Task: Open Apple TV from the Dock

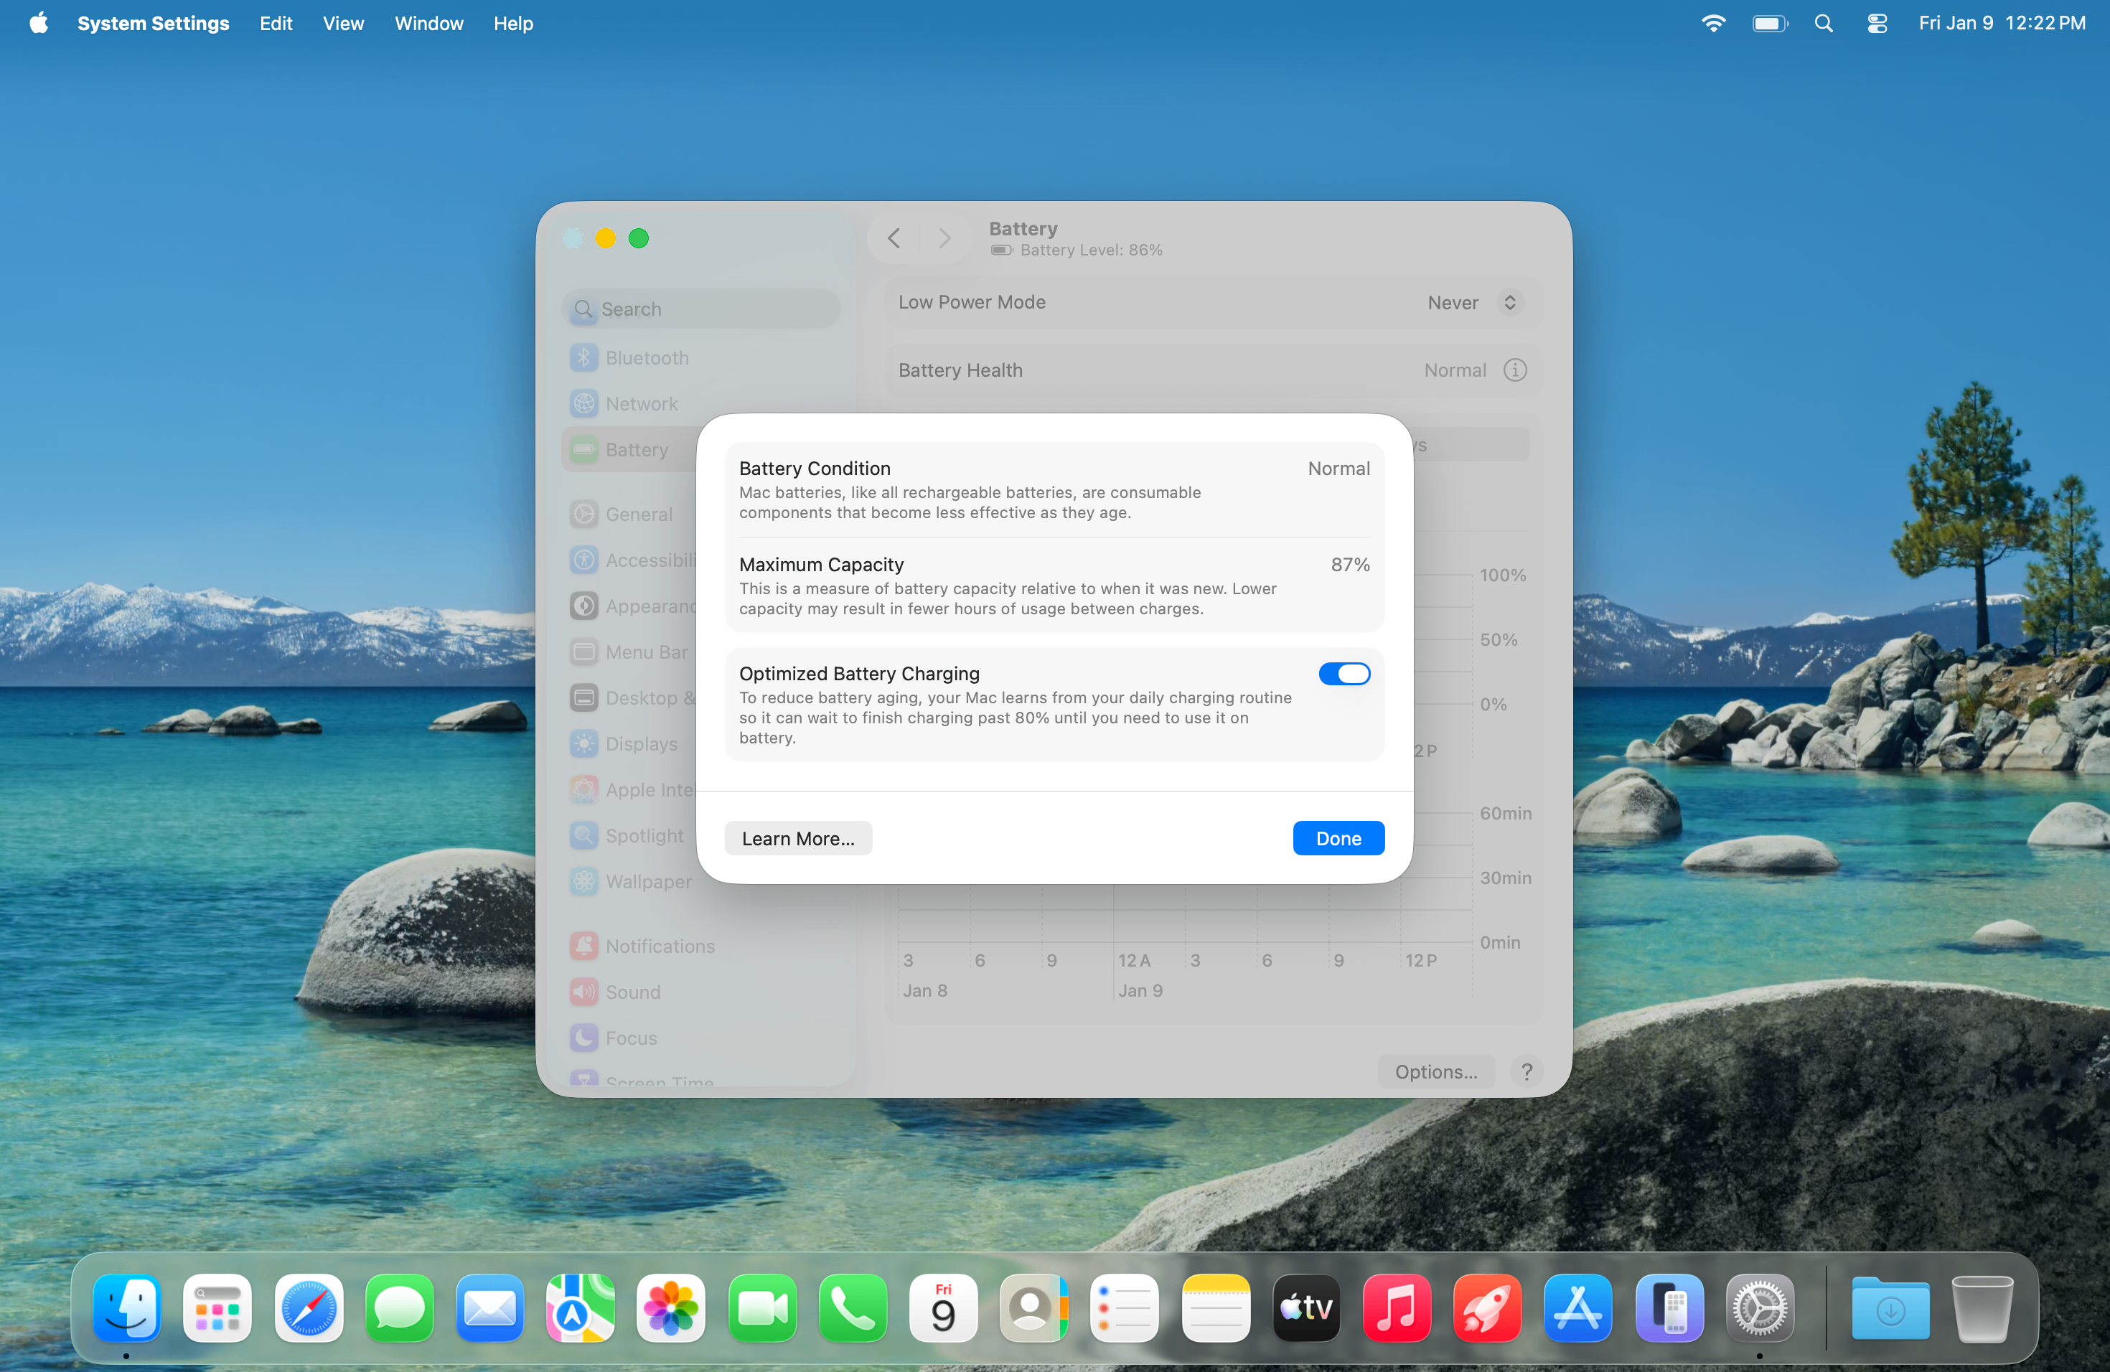Action: click(x=1306, y=1307)
